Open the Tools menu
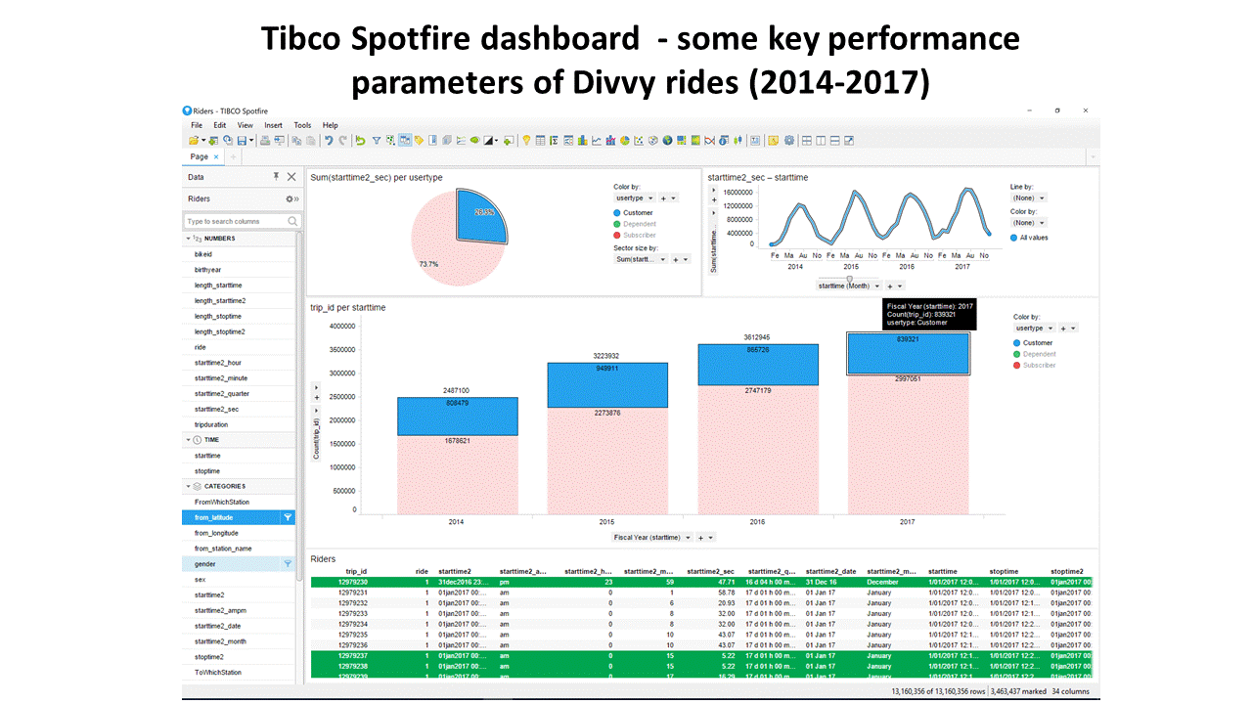The height and width of the screenshot is (704, 1252). [302, 125]
